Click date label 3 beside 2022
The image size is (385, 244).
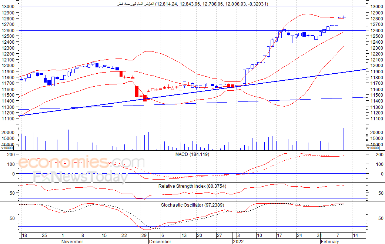(238, 235)
